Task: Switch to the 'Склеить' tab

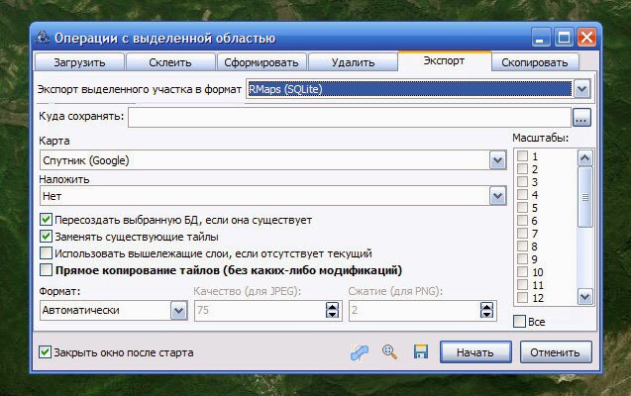Action: click(170, 62)
